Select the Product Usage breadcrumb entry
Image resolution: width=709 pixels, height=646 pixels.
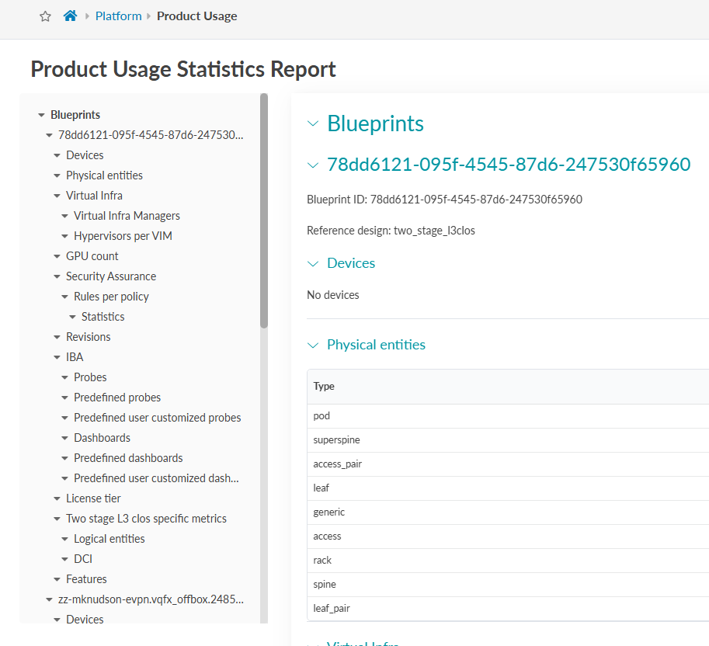coord(196,16)
